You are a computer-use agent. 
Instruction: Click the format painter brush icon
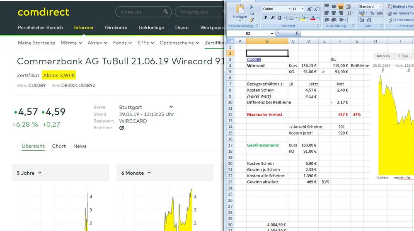[252, 19]
